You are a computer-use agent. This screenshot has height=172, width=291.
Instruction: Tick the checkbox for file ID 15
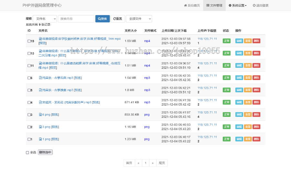29,41
